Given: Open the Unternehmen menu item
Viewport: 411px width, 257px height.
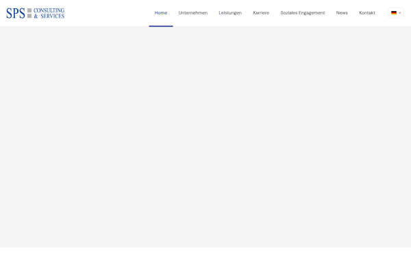Looking at the screenshot, I should pos(193,13).
